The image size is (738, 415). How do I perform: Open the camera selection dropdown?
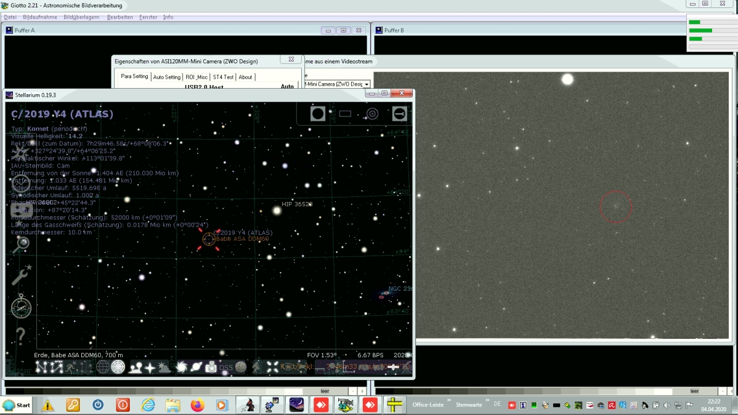[x=367, y=84]
